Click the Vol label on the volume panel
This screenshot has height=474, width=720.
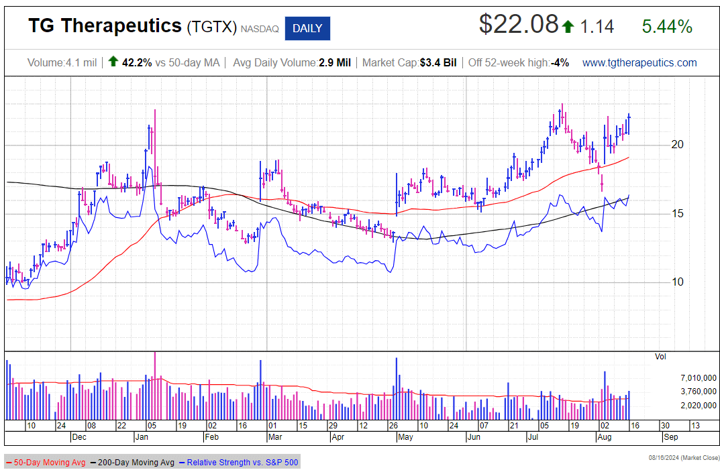coord(660,357)
